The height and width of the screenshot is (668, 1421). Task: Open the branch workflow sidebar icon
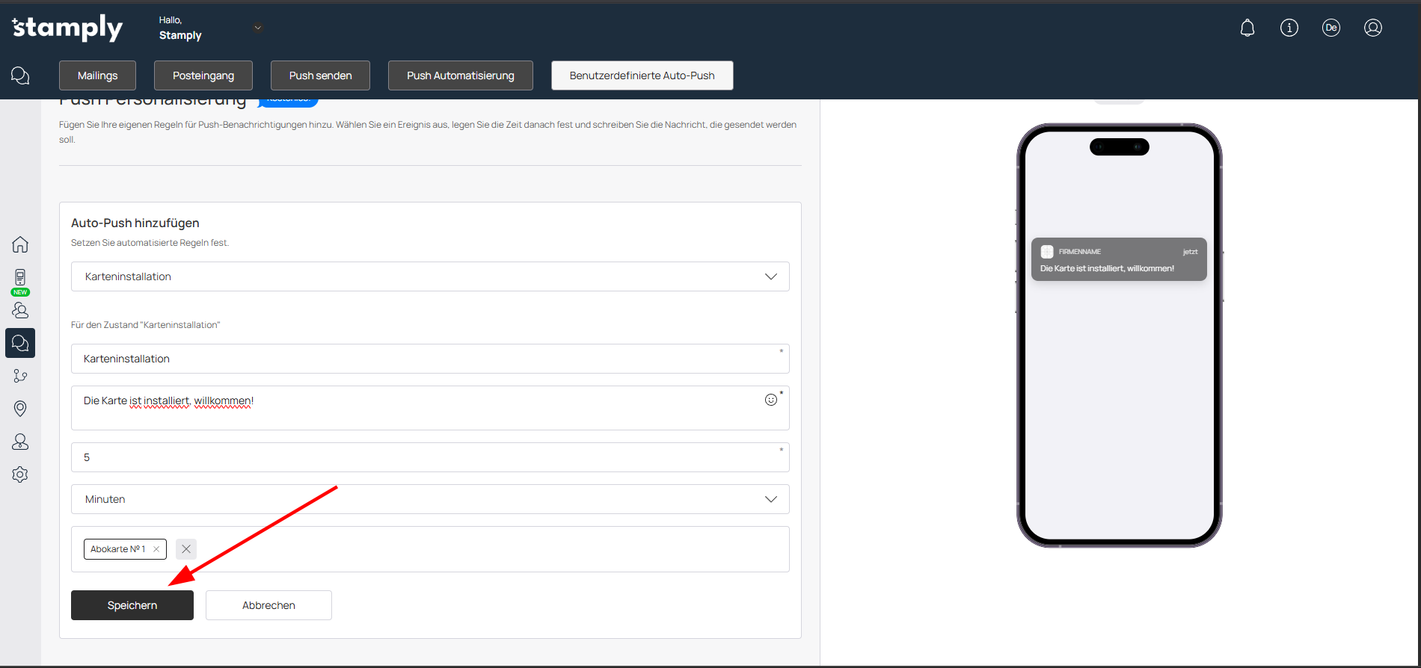tap(20, 376)
